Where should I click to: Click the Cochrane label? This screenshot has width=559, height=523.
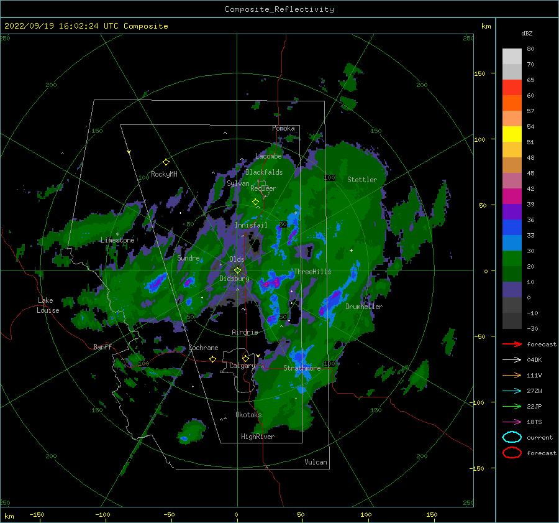tap(203, 348)
